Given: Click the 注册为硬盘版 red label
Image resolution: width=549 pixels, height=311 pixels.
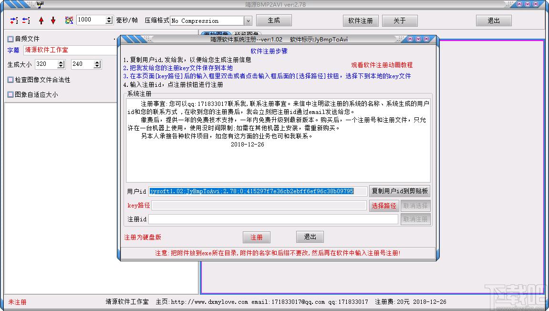Looking at the screenshot, I should [143, 237].
